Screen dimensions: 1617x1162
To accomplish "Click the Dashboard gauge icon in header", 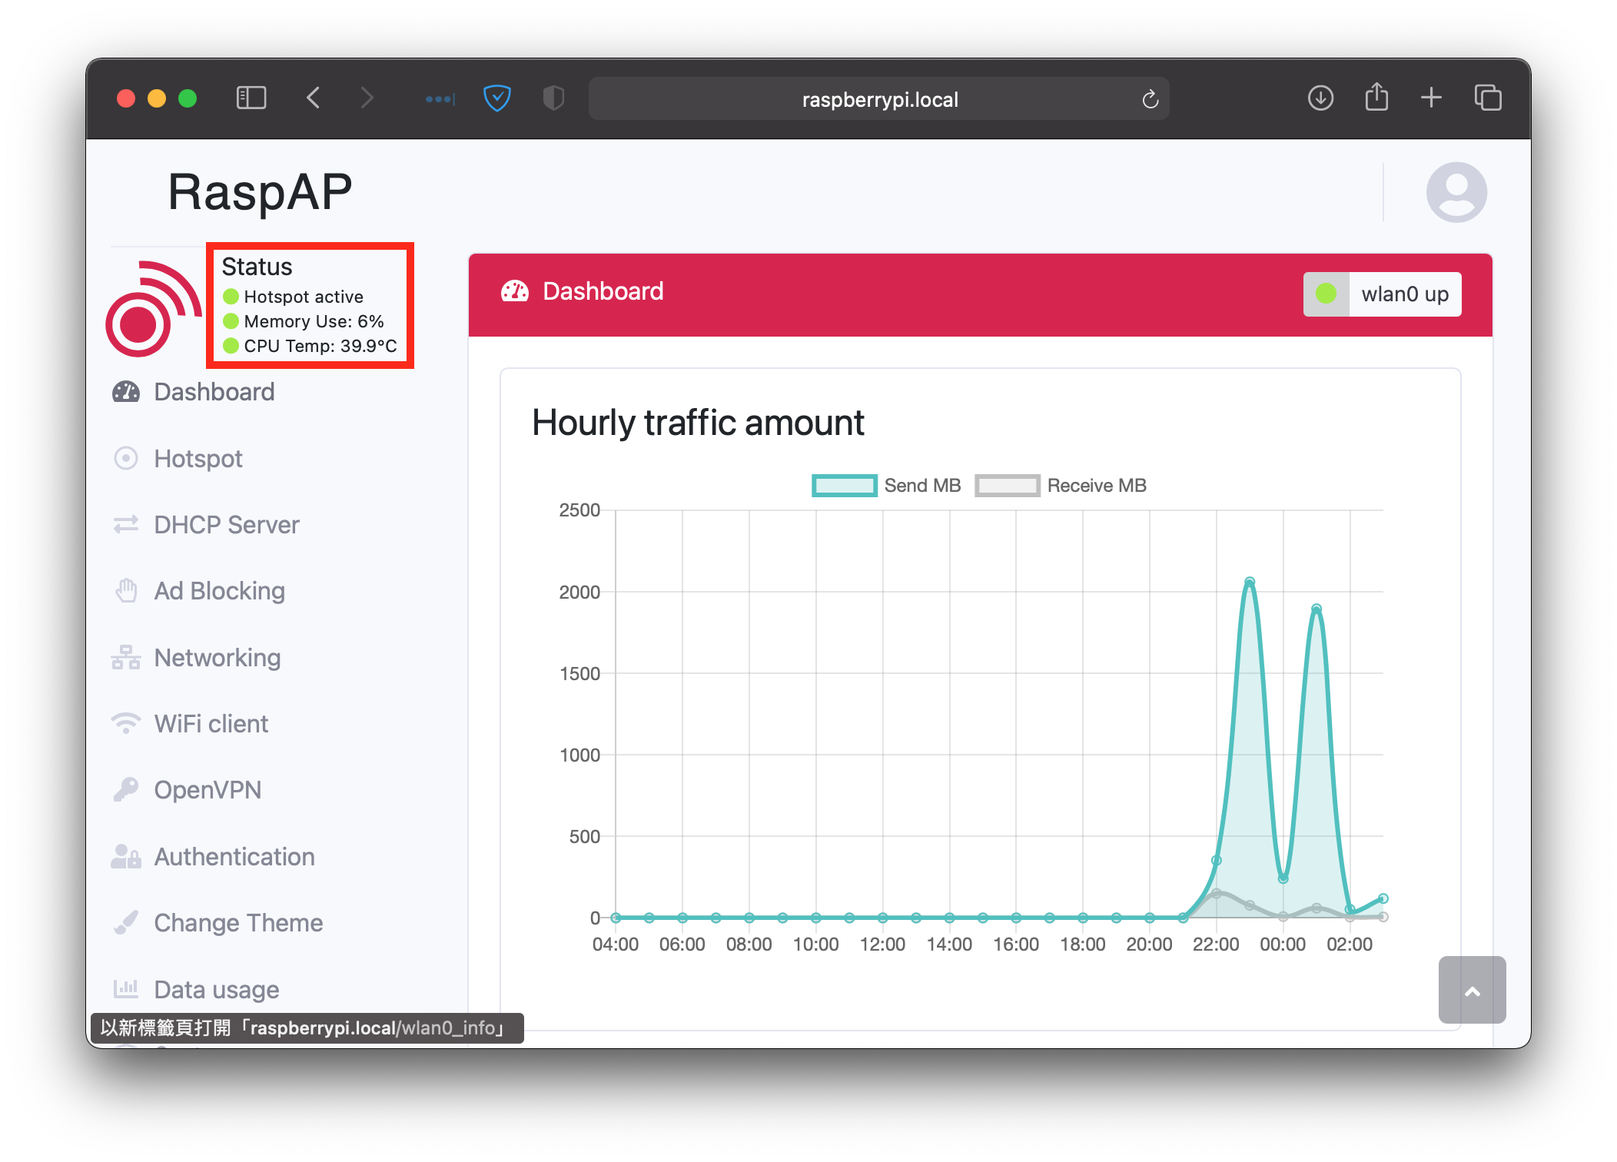I will 515,291.
